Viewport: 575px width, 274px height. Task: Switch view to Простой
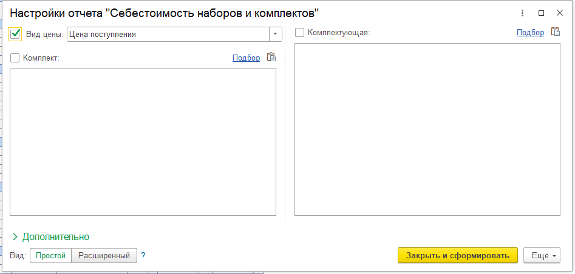coord(50,255)
